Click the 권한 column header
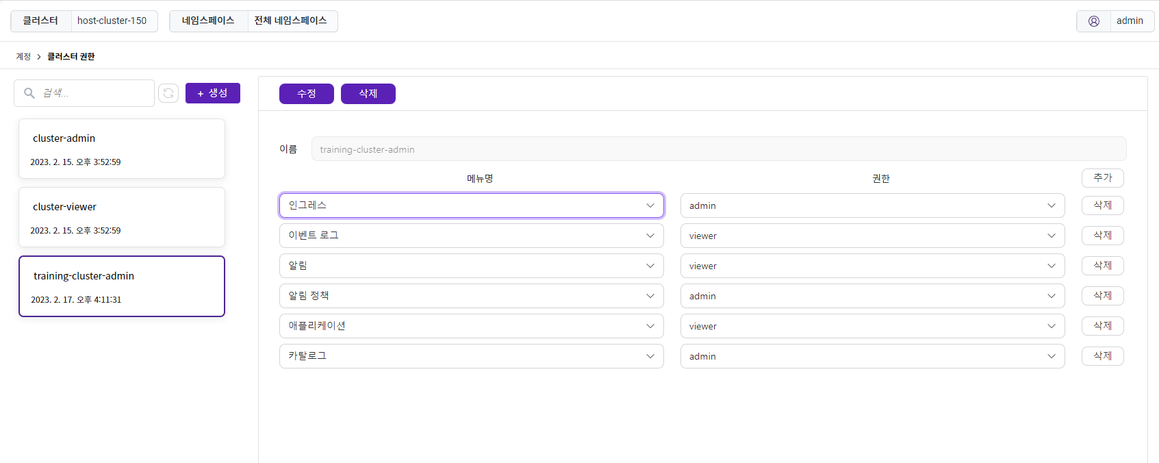Image resolution: width=1159 pixels, height=463 pixels. click(881, 179)
